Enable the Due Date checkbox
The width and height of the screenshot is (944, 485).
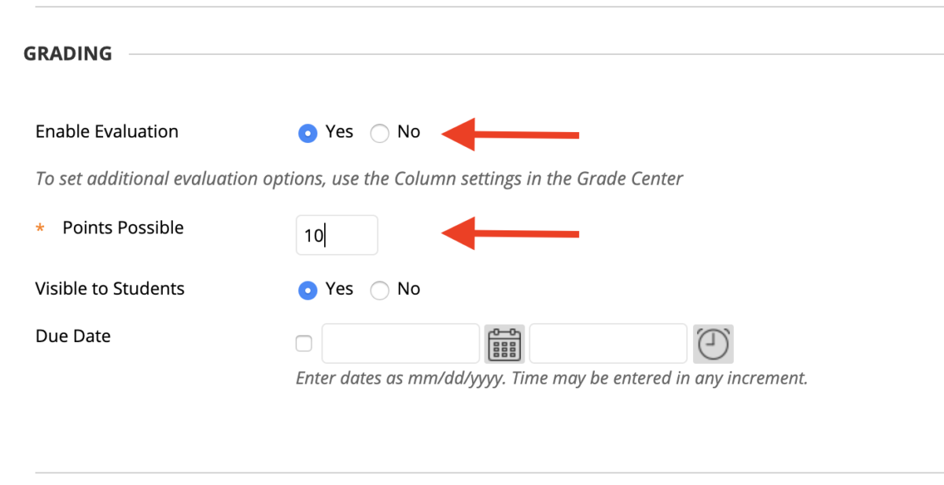[304, 344]
